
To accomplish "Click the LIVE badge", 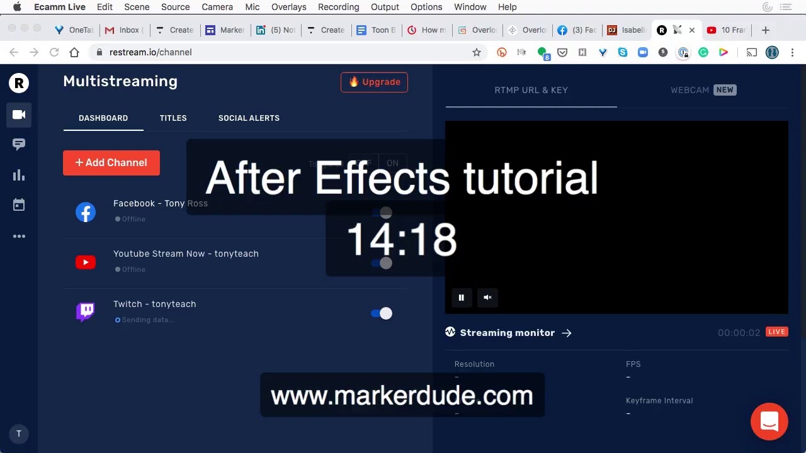I will 777,332.
